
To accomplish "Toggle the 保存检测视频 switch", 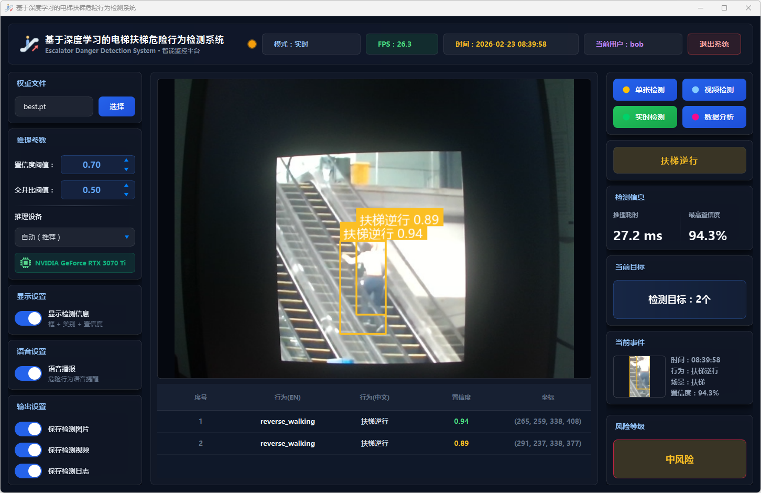I will pos(28,450).
